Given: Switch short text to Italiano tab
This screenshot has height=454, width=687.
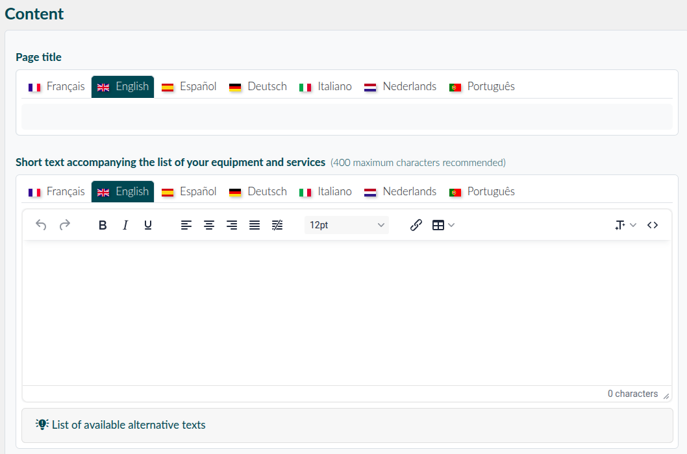Looking at the screenshot, I should 325,192.
